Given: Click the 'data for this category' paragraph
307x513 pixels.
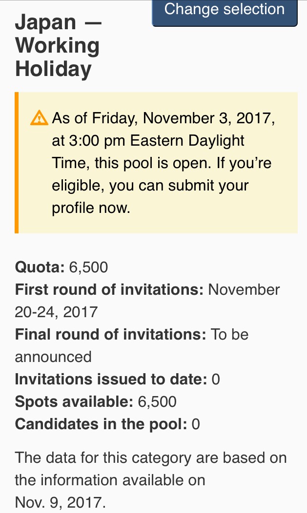Looking at the screenshot, I should point(151,480).
